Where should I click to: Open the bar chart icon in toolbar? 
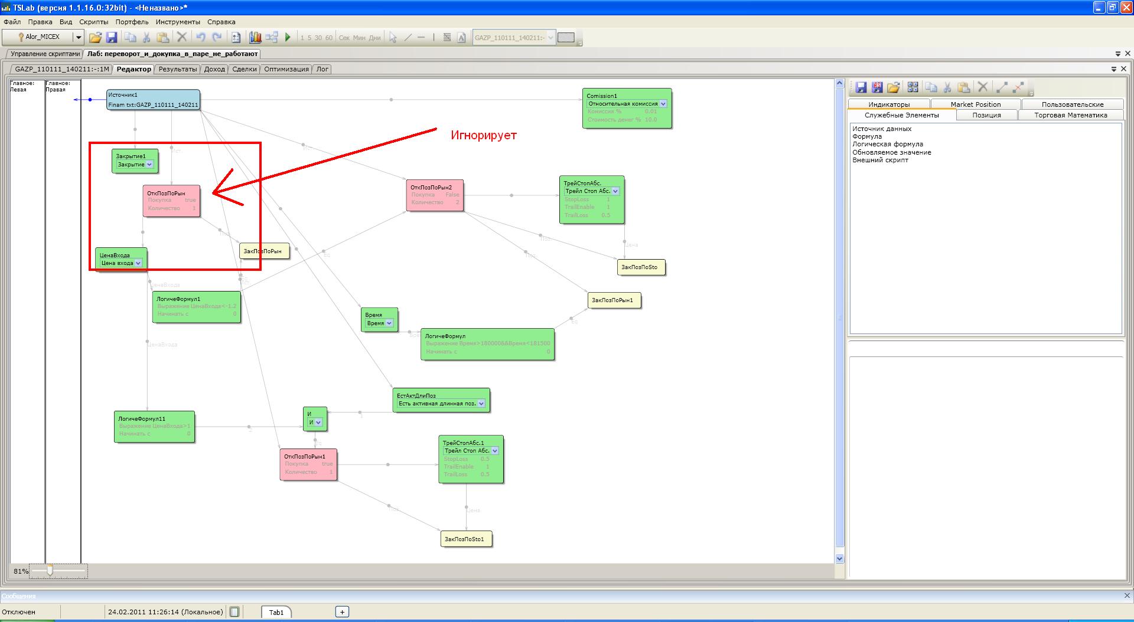click(255, 37)
